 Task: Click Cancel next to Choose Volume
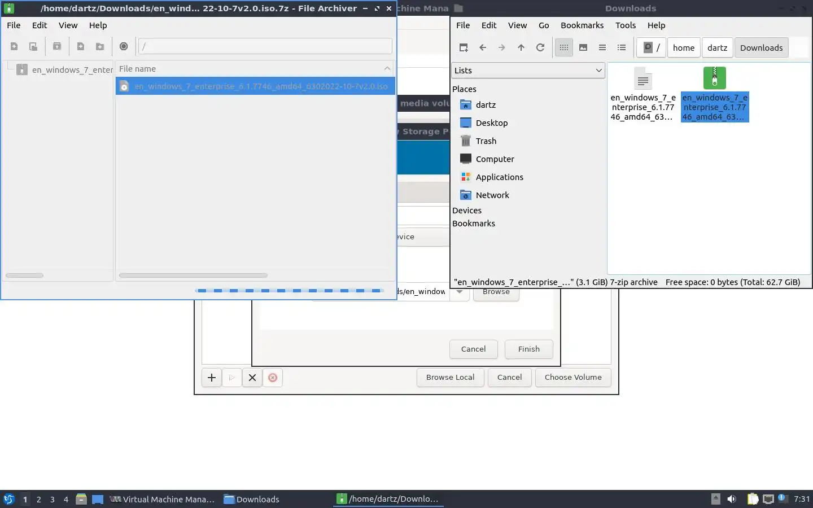pos(509,378)
